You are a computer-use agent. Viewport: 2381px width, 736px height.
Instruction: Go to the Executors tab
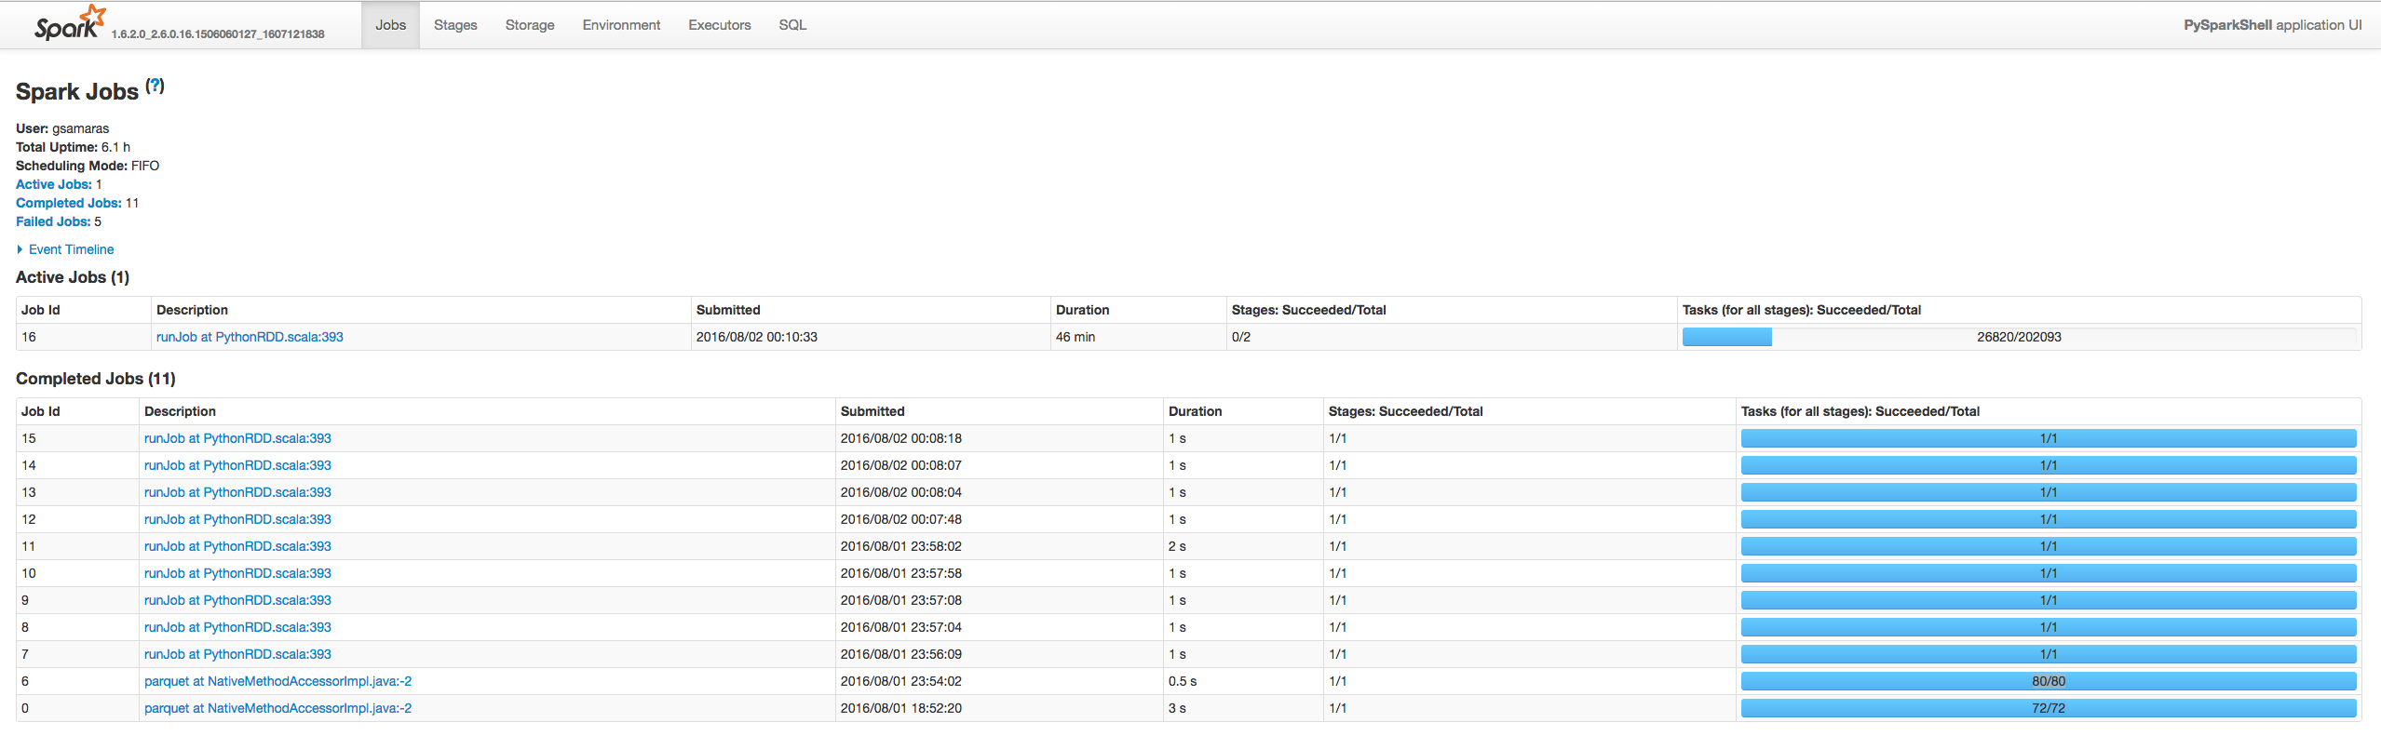pyautogui.click(x=720, y=25)
